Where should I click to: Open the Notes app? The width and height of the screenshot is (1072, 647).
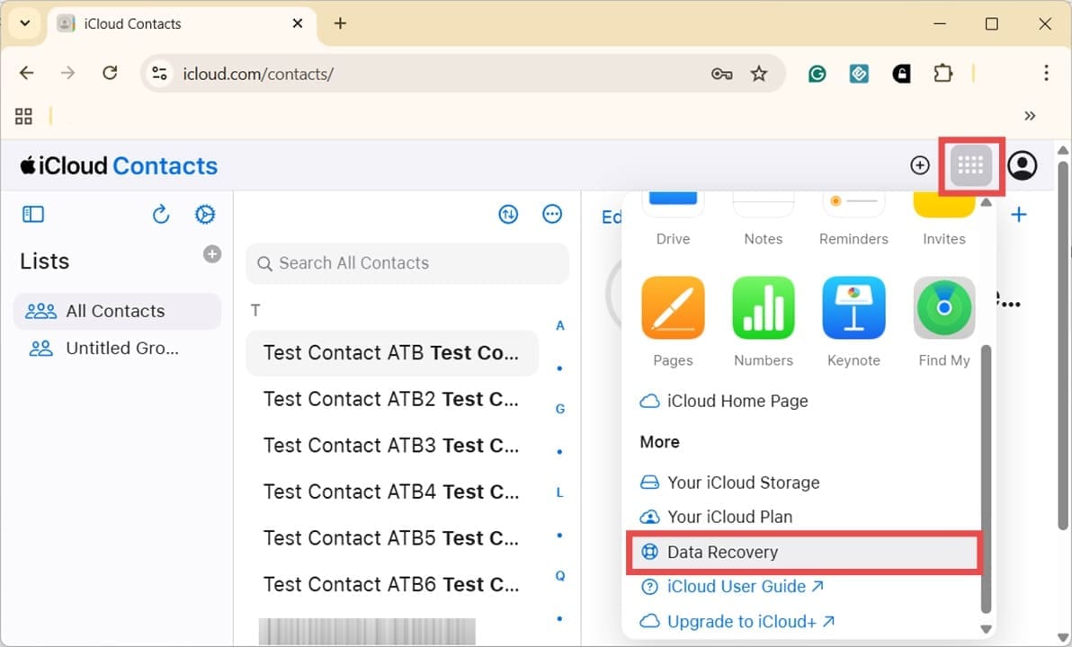coord(763,220)
